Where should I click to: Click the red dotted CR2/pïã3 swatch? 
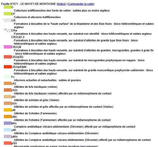coord(7,57)
